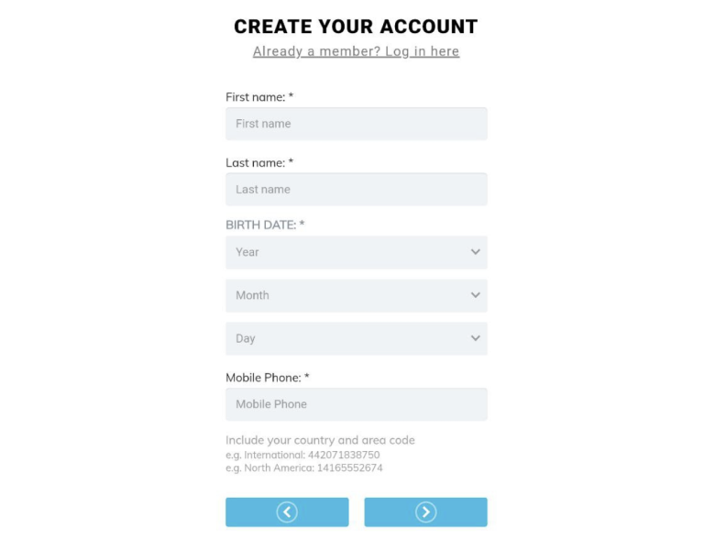Viewport: 715px width, 550px height.
Task: Click the left arrow back icon
Action: [x=287, y=512]
